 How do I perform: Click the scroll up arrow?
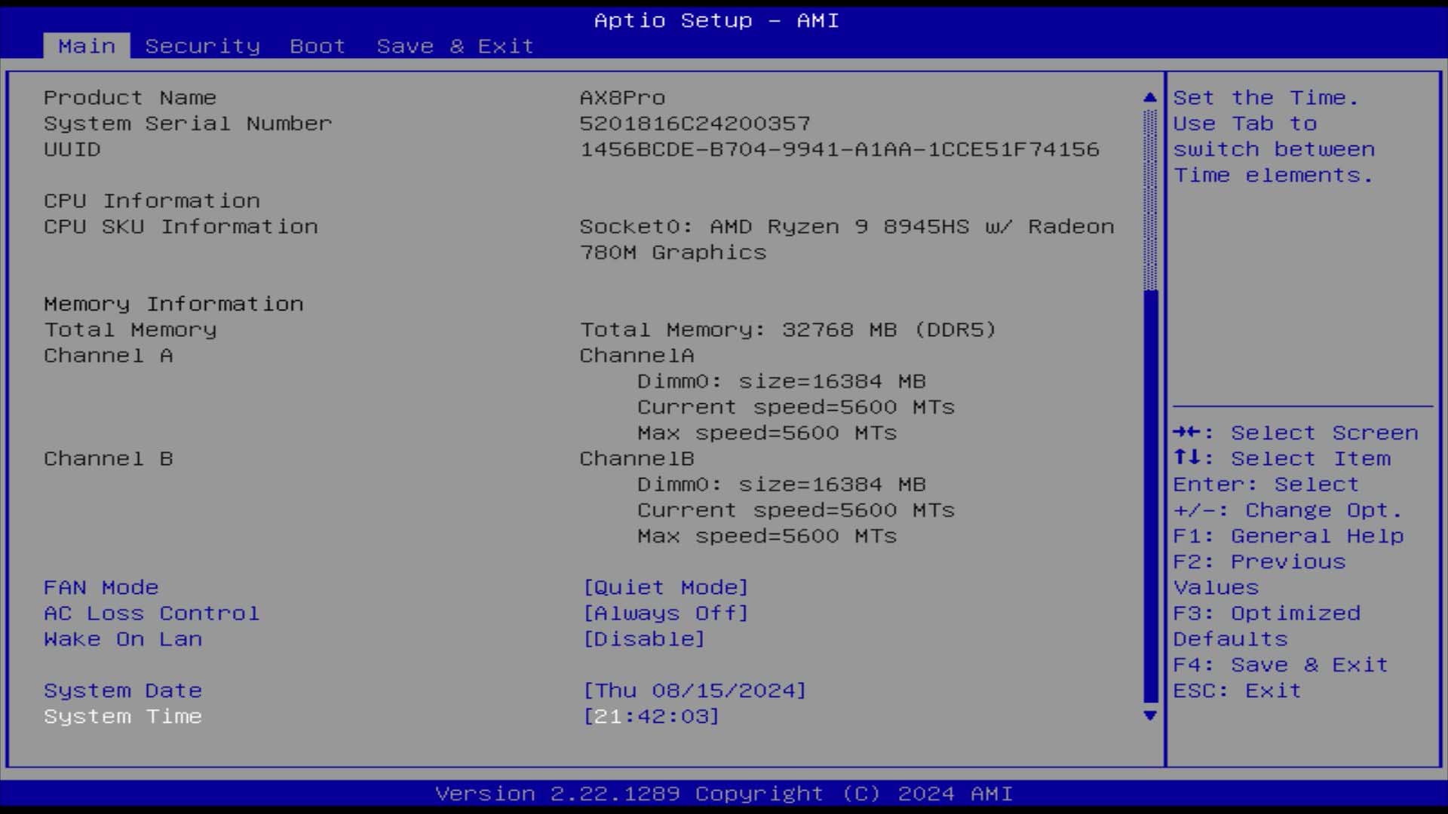coord(1149,97)
